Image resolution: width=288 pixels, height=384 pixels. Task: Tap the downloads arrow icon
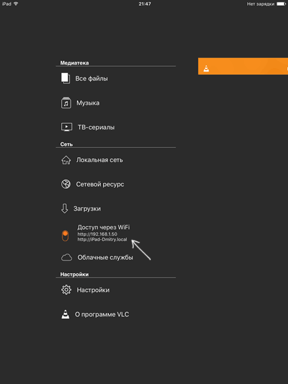point(65,208)
